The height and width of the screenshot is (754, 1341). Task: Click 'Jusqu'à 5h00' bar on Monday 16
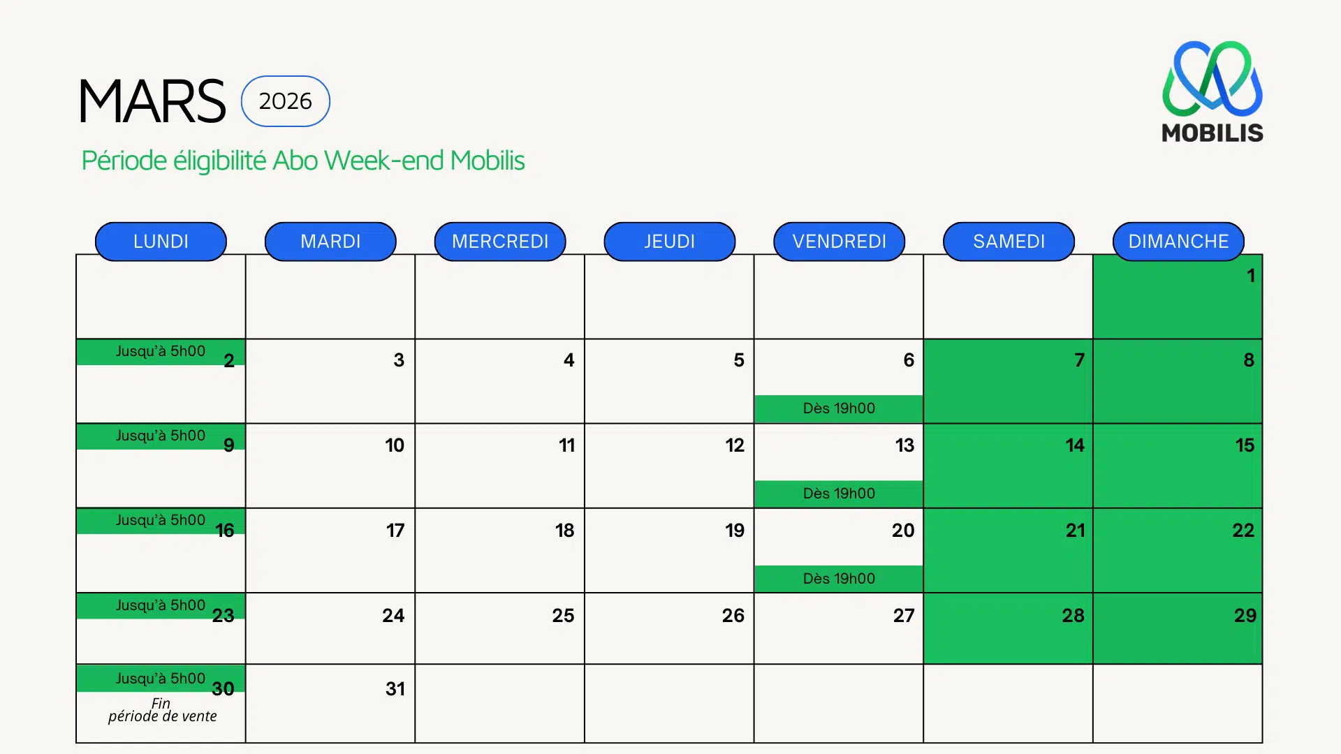tap(160, 521)
